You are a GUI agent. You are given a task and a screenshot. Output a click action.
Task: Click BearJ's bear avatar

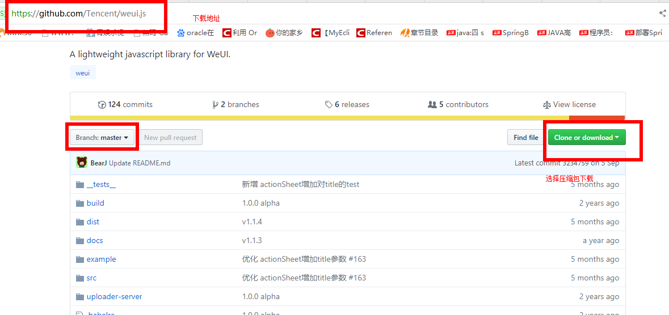82,163
